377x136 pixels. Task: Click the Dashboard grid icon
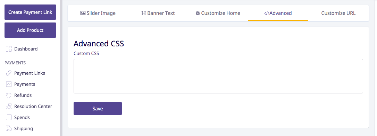point(9,49)
